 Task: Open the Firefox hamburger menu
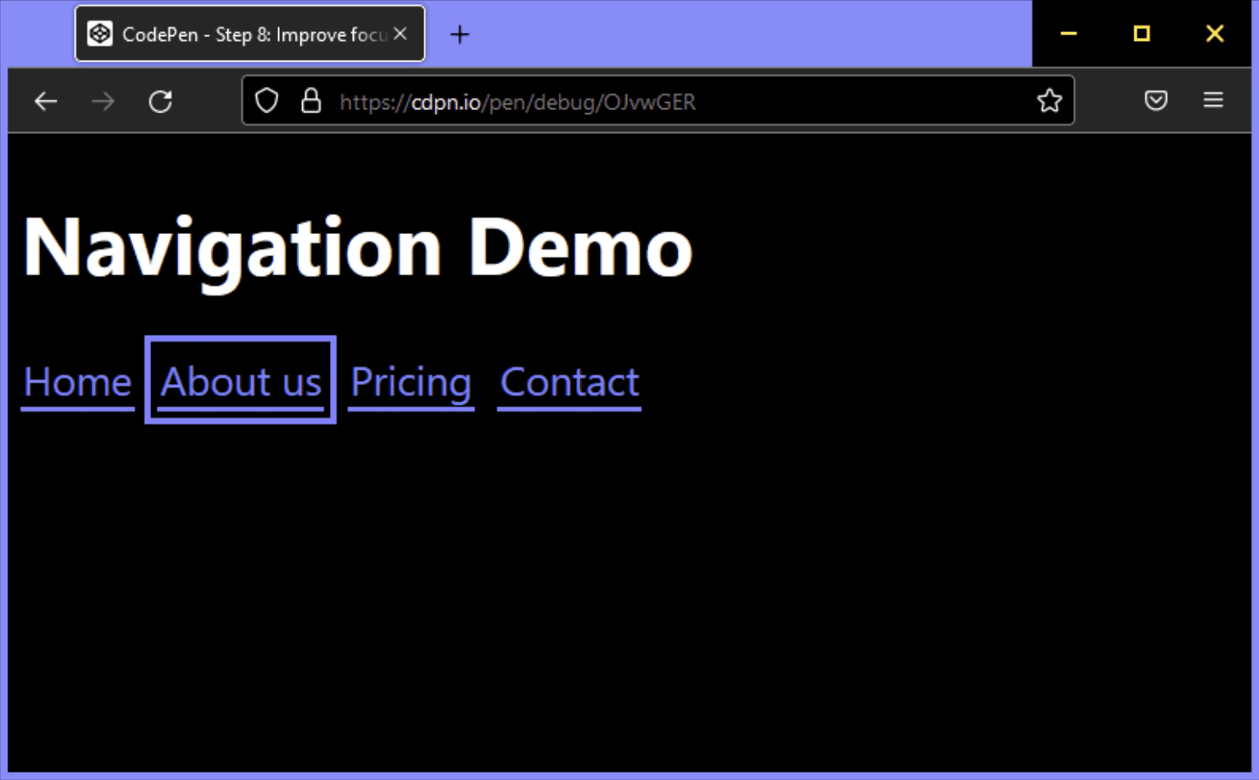(x=1213, y=100)
